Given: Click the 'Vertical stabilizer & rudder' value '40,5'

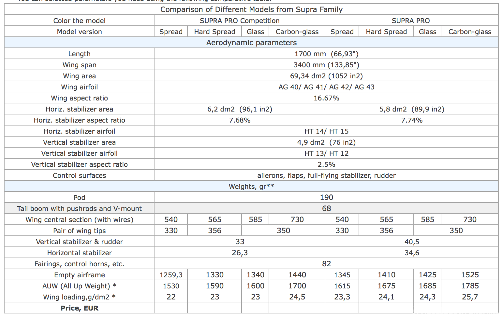Looking at the screenshot, I should click(412, 242).
